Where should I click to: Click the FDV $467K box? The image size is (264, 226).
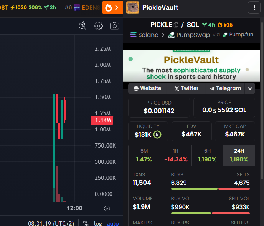click(191, 131)
